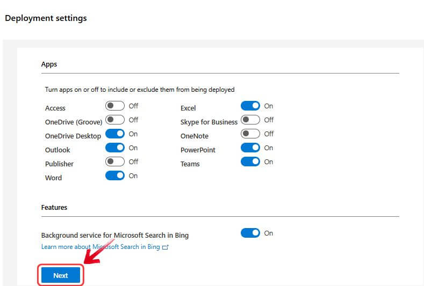Click the Features section heading

coord(54,207)
